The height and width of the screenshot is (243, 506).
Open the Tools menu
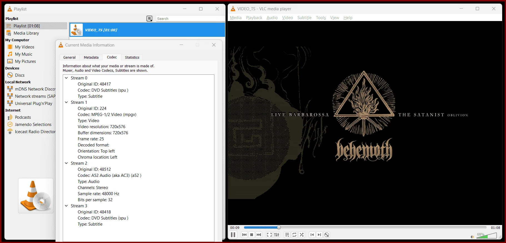click(x=321, y=18)
